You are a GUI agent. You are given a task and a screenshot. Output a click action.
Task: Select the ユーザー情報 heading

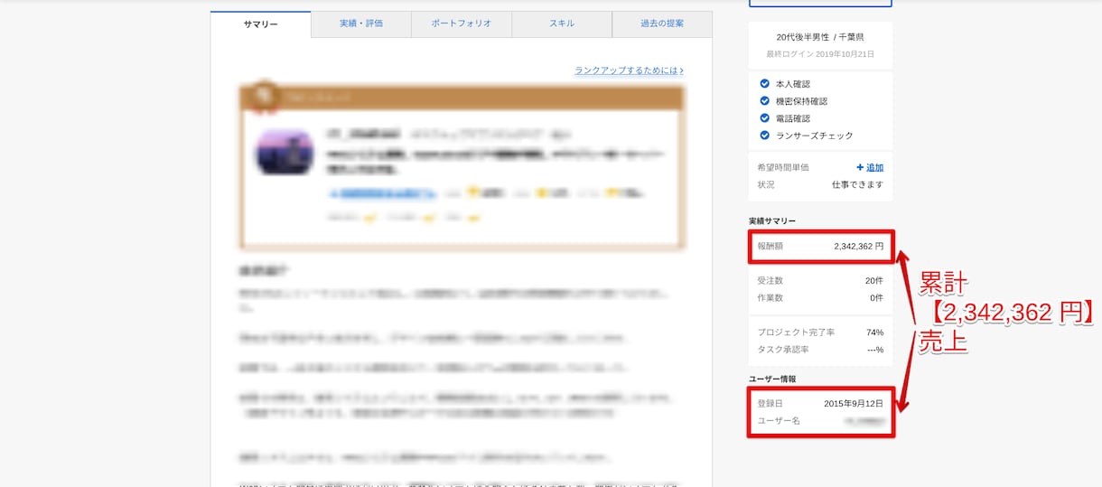(772, 379)
